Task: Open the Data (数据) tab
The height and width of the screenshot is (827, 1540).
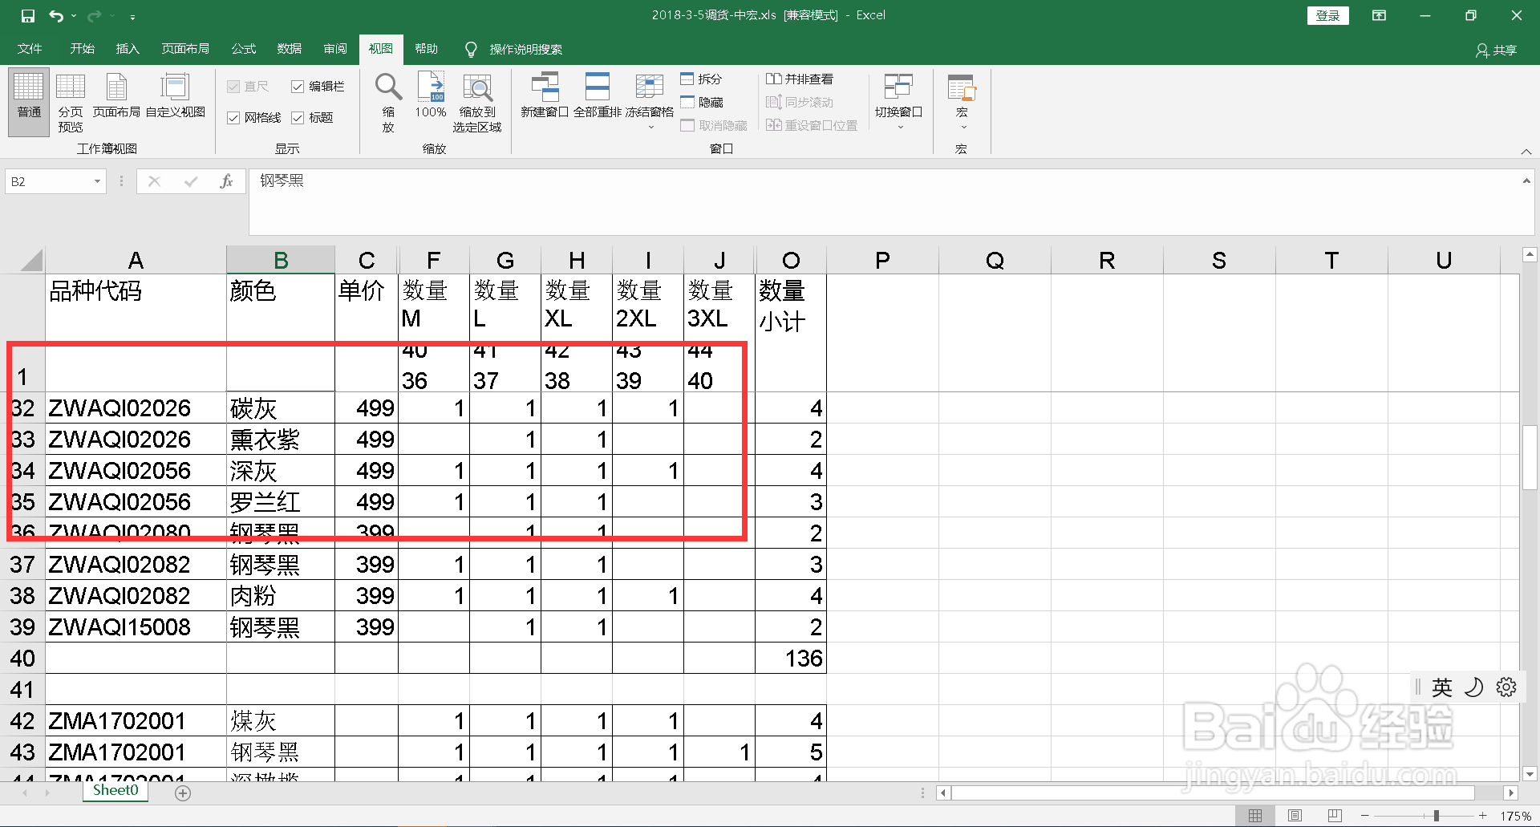Action: click(x=289, y=49)
